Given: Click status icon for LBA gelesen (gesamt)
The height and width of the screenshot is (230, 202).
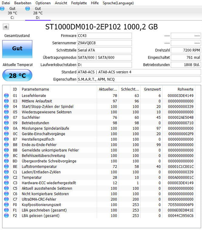Looking at the screenshot, I should click(x=6, y=216).
